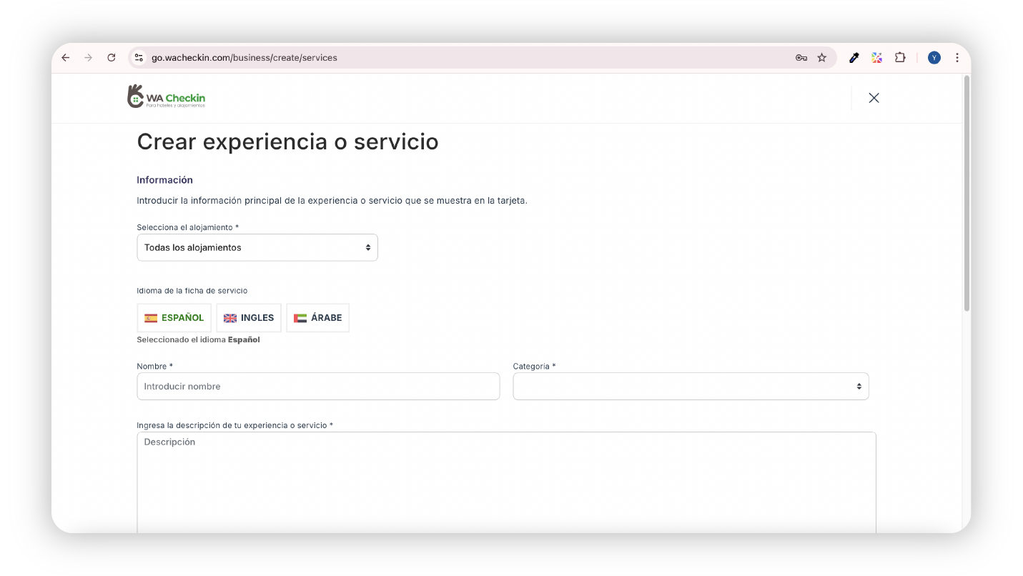Click the Nombre input field
The height and width of the screenshot is (576, 1023).
(x=318, y=387)
